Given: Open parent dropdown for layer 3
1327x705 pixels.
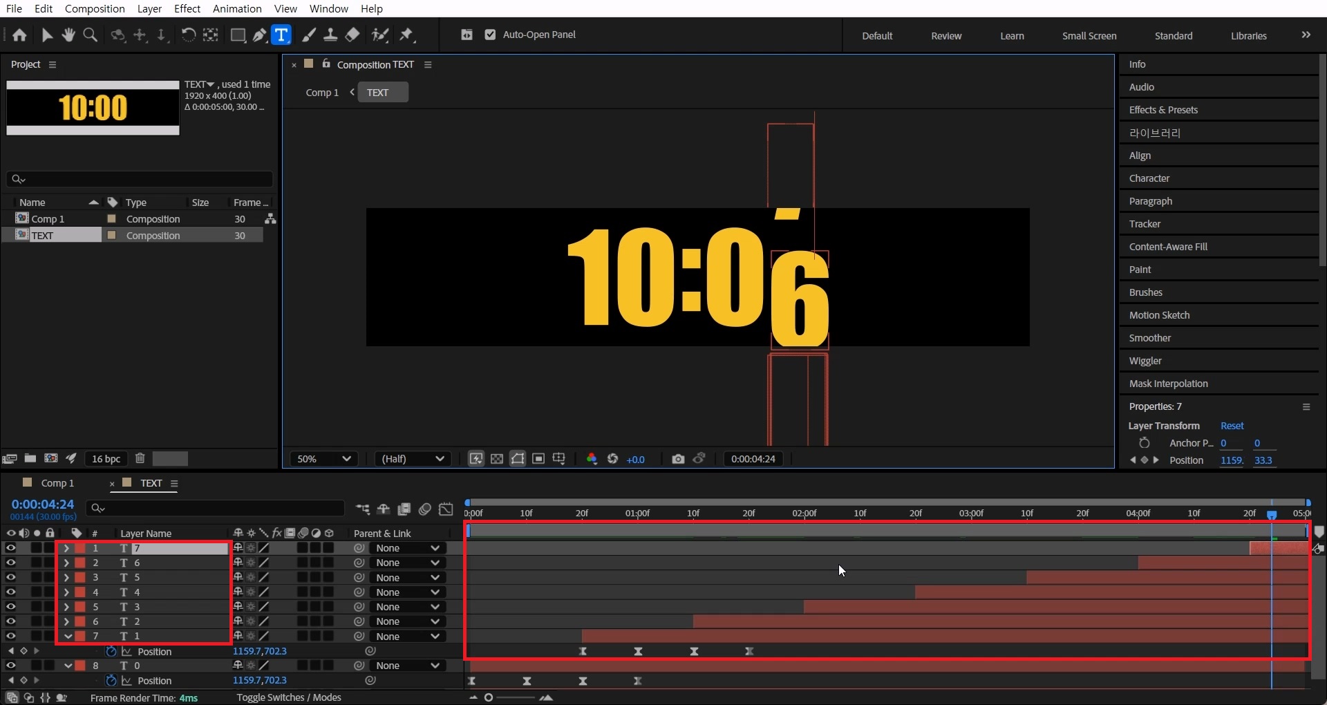Looking at the screenshot, I should coord(408,607).
